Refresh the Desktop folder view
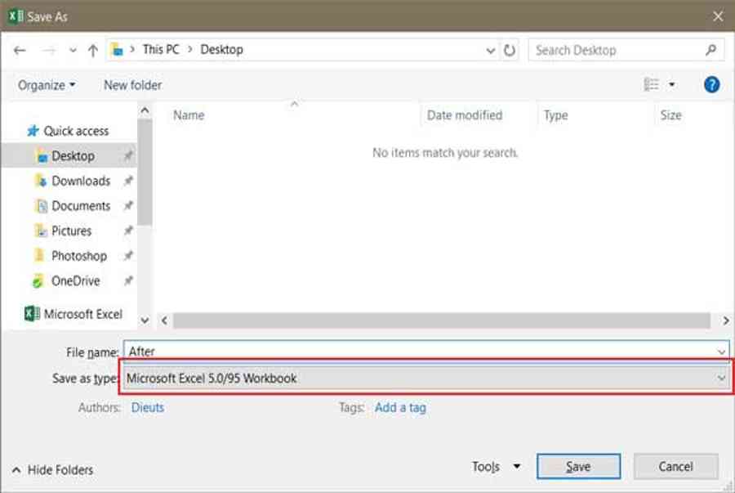Image resolution: width=735 pixels, height=493 pixels. (x=510, y=50)
